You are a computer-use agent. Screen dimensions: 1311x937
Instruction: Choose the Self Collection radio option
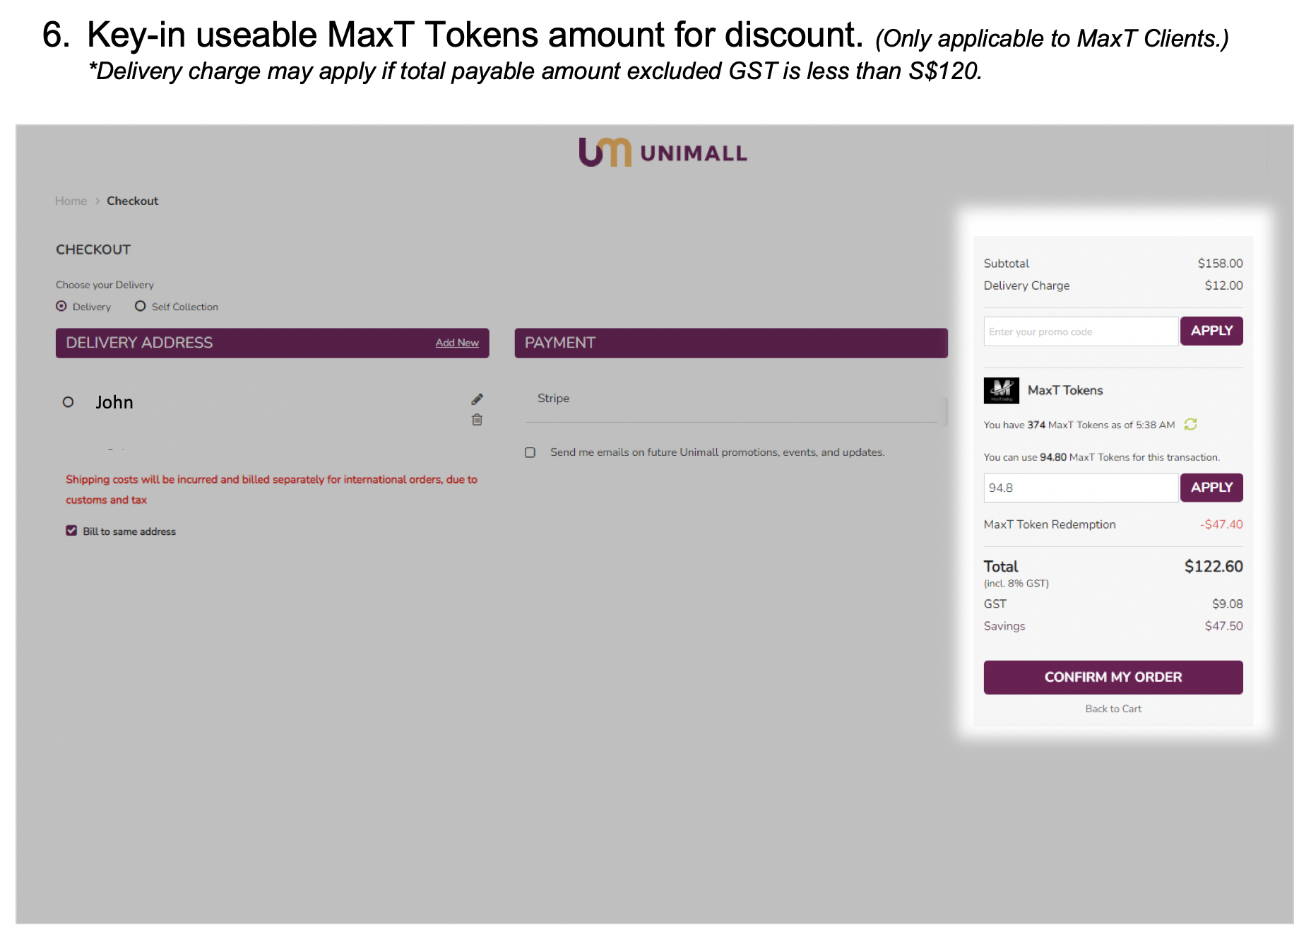[141, 306]
